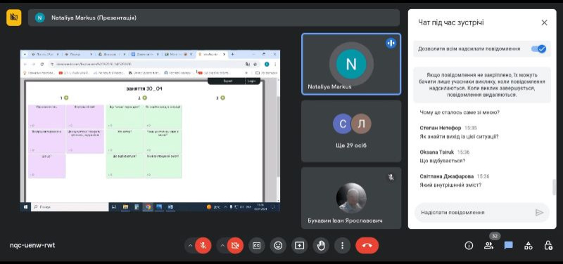Open captions with the CC button
Screen dimensions: 563x264
256,245
